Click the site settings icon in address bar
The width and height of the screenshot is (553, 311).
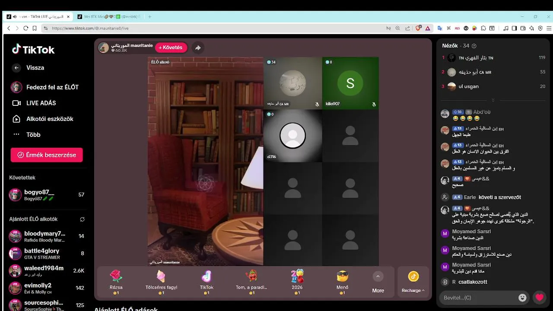(x=45, y=28)
